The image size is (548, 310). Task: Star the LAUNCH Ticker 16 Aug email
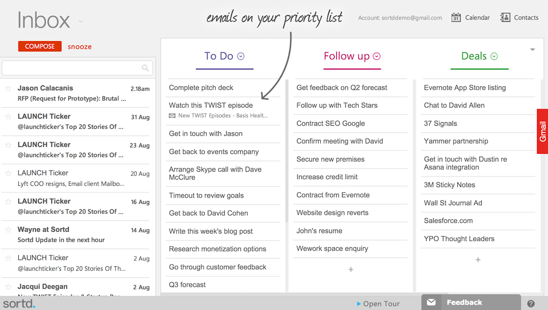(8, 201)
